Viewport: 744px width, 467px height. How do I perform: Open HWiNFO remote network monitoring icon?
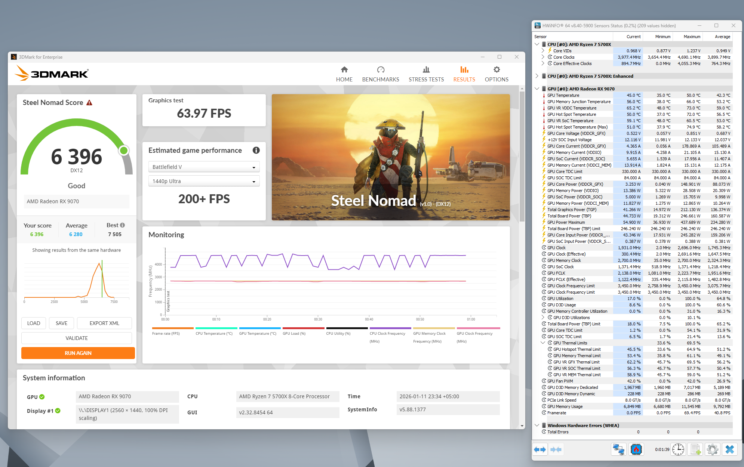[618, 449]
